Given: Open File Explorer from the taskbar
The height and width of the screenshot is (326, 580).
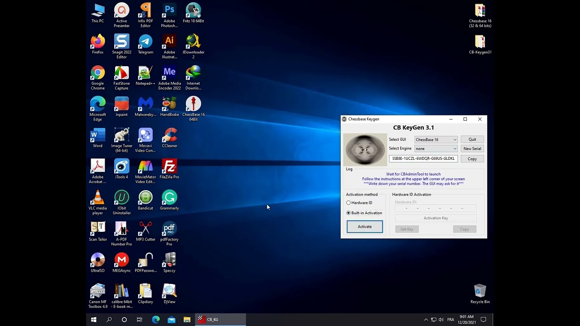Looking at the screenshot, I should click(187, 320).
